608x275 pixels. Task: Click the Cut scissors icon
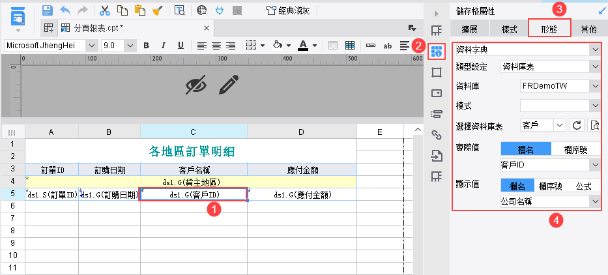click(105, 10)
